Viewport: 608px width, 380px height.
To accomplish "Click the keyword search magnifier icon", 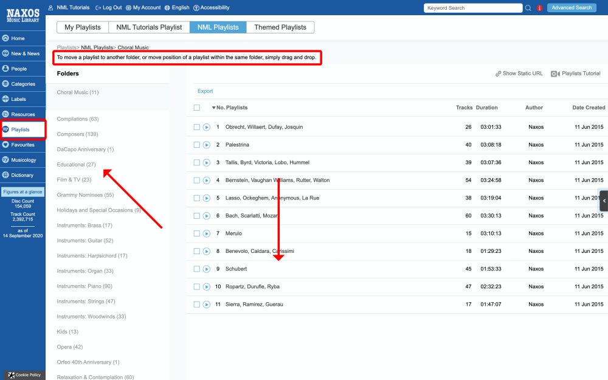I will click(x=528, y=8).
